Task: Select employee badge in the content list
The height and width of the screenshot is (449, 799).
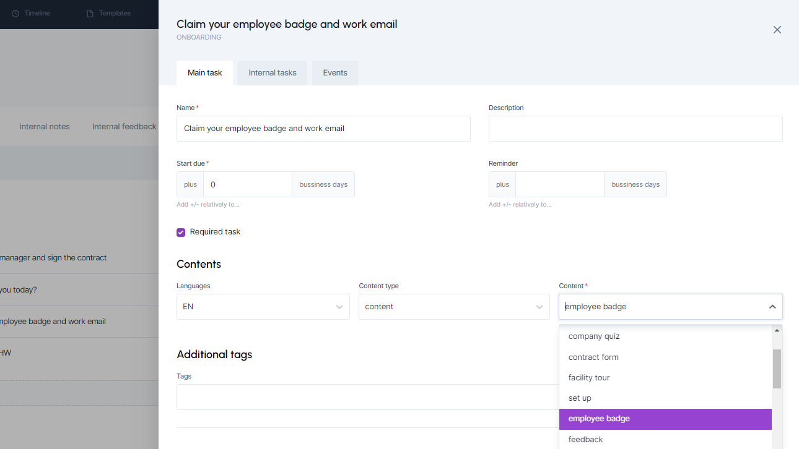Action: point(665,419)
